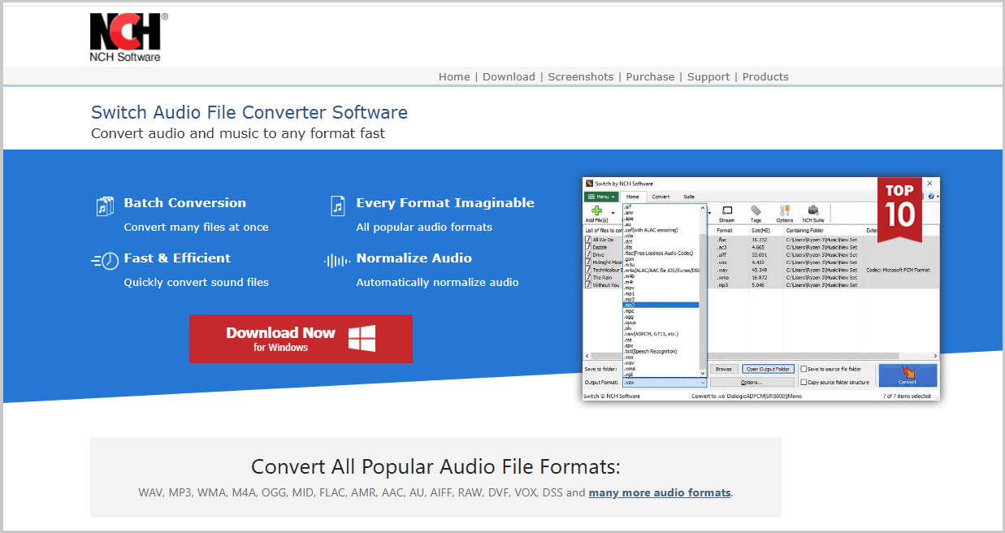This screenshot has width=1005, height=533.
Task: Click the blue help question mark icon in Switch
Action: 930,197
